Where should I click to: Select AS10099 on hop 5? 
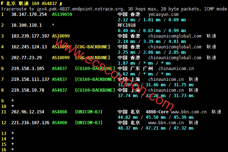61,58
